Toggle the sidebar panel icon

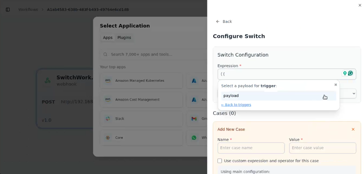(8, 9)
